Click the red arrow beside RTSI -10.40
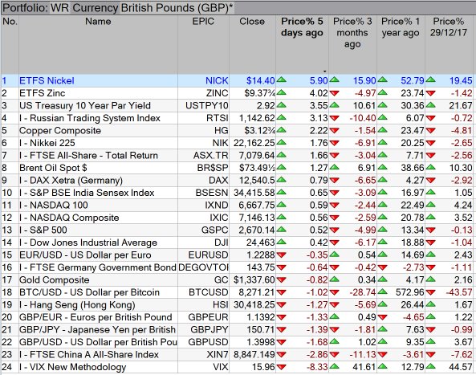The image size is (476, 375). coord(334,118)
